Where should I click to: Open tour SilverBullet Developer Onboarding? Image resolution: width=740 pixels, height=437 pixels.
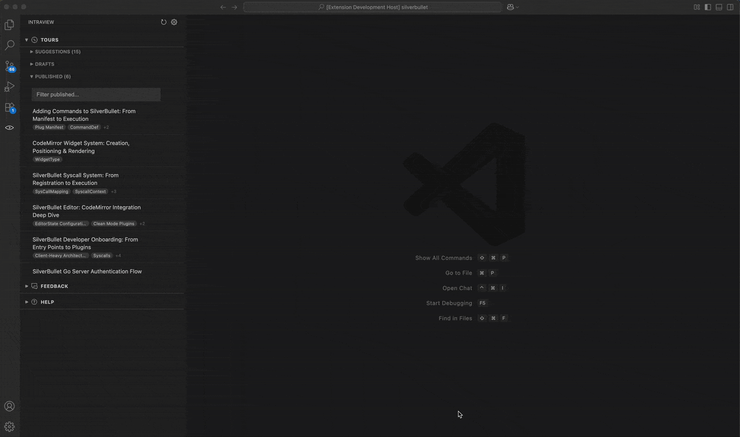(85, 243)
